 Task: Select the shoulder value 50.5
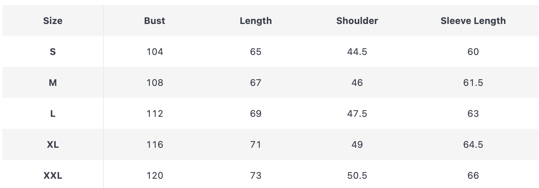point(357,176)
